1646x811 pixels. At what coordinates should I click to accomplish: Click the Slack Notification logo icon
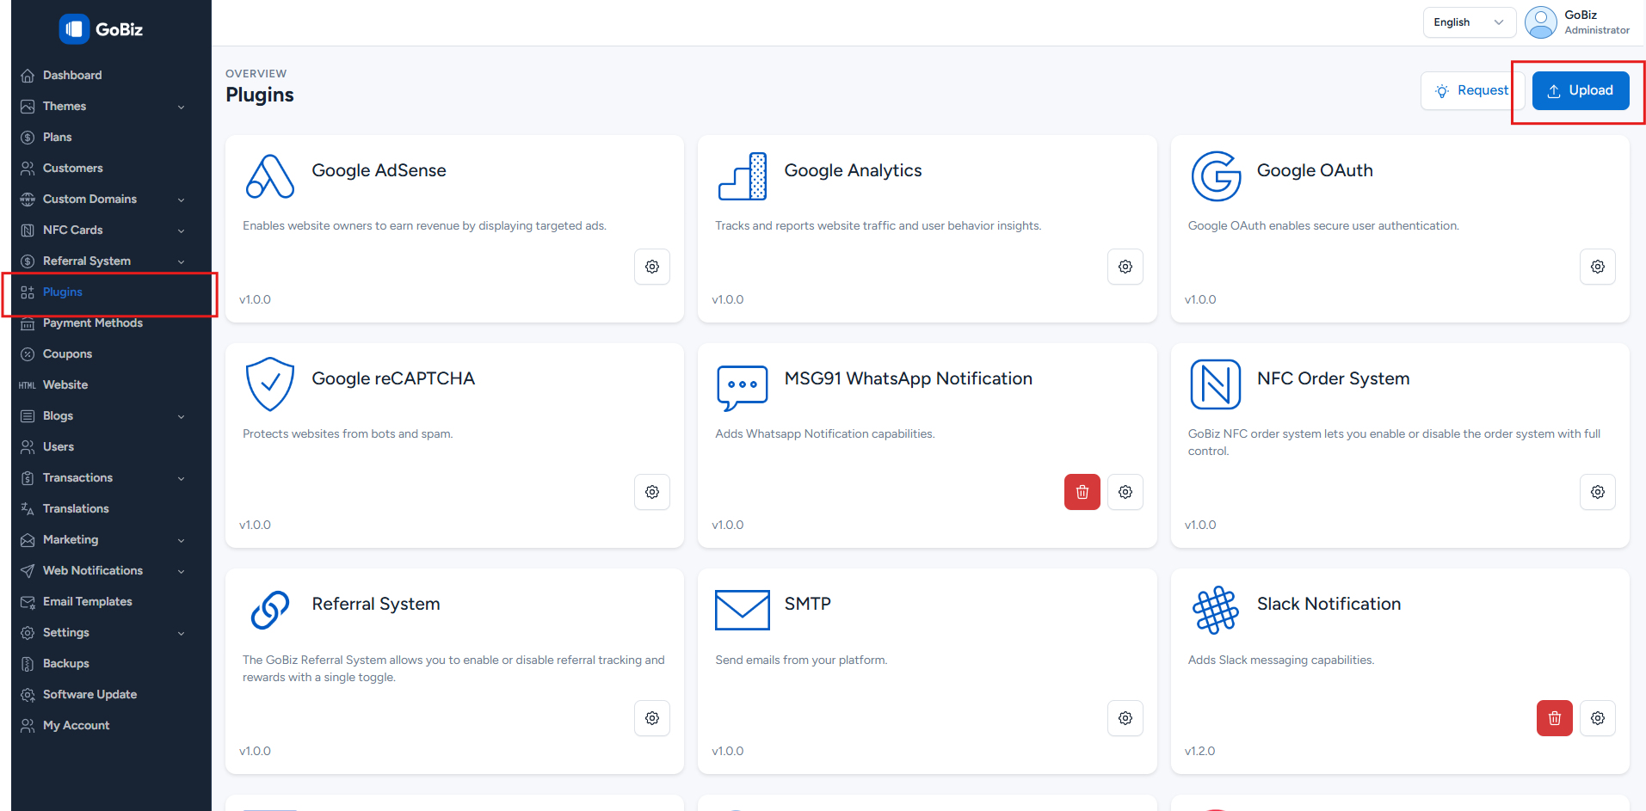tap(1216, 610)
